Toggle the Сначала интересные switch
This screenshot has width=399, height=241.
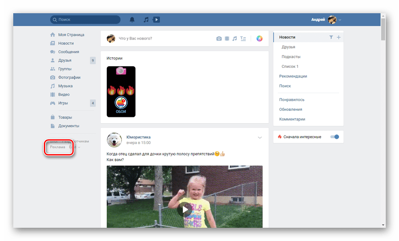point(334,137)
